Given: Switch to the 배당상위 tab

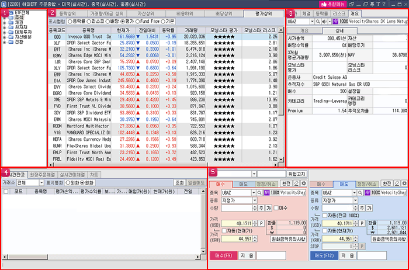Looking at the screenshot, I should click(224, 13).
